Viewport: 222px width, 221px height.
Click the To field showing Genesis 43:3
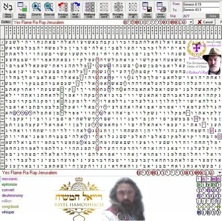pos(201,10)
